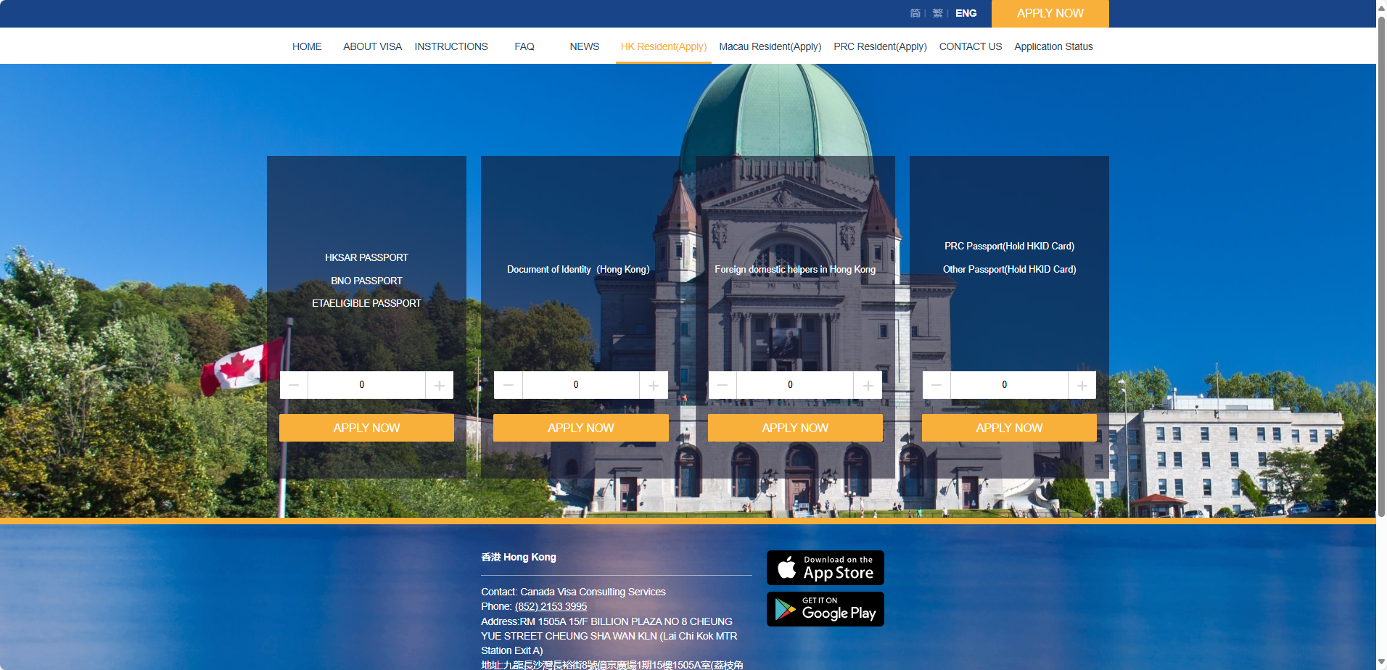Click APPLY NOW in the top header

pyautogui.click(x=1050, y=13)
